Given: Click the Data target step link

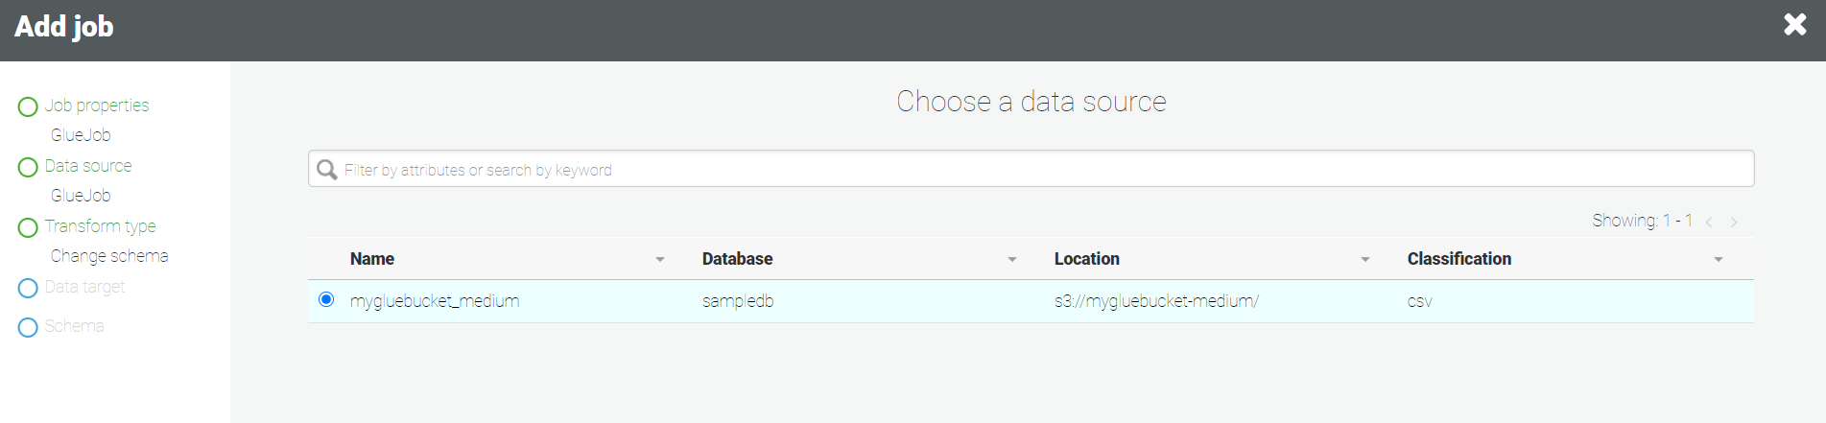Looking at the screenshot, I should pos(84,287).
